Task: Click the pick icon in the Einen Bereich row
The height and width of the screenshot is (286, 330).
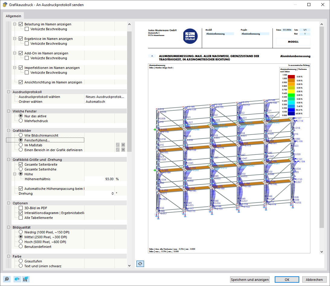Action: tap(118, 150)
